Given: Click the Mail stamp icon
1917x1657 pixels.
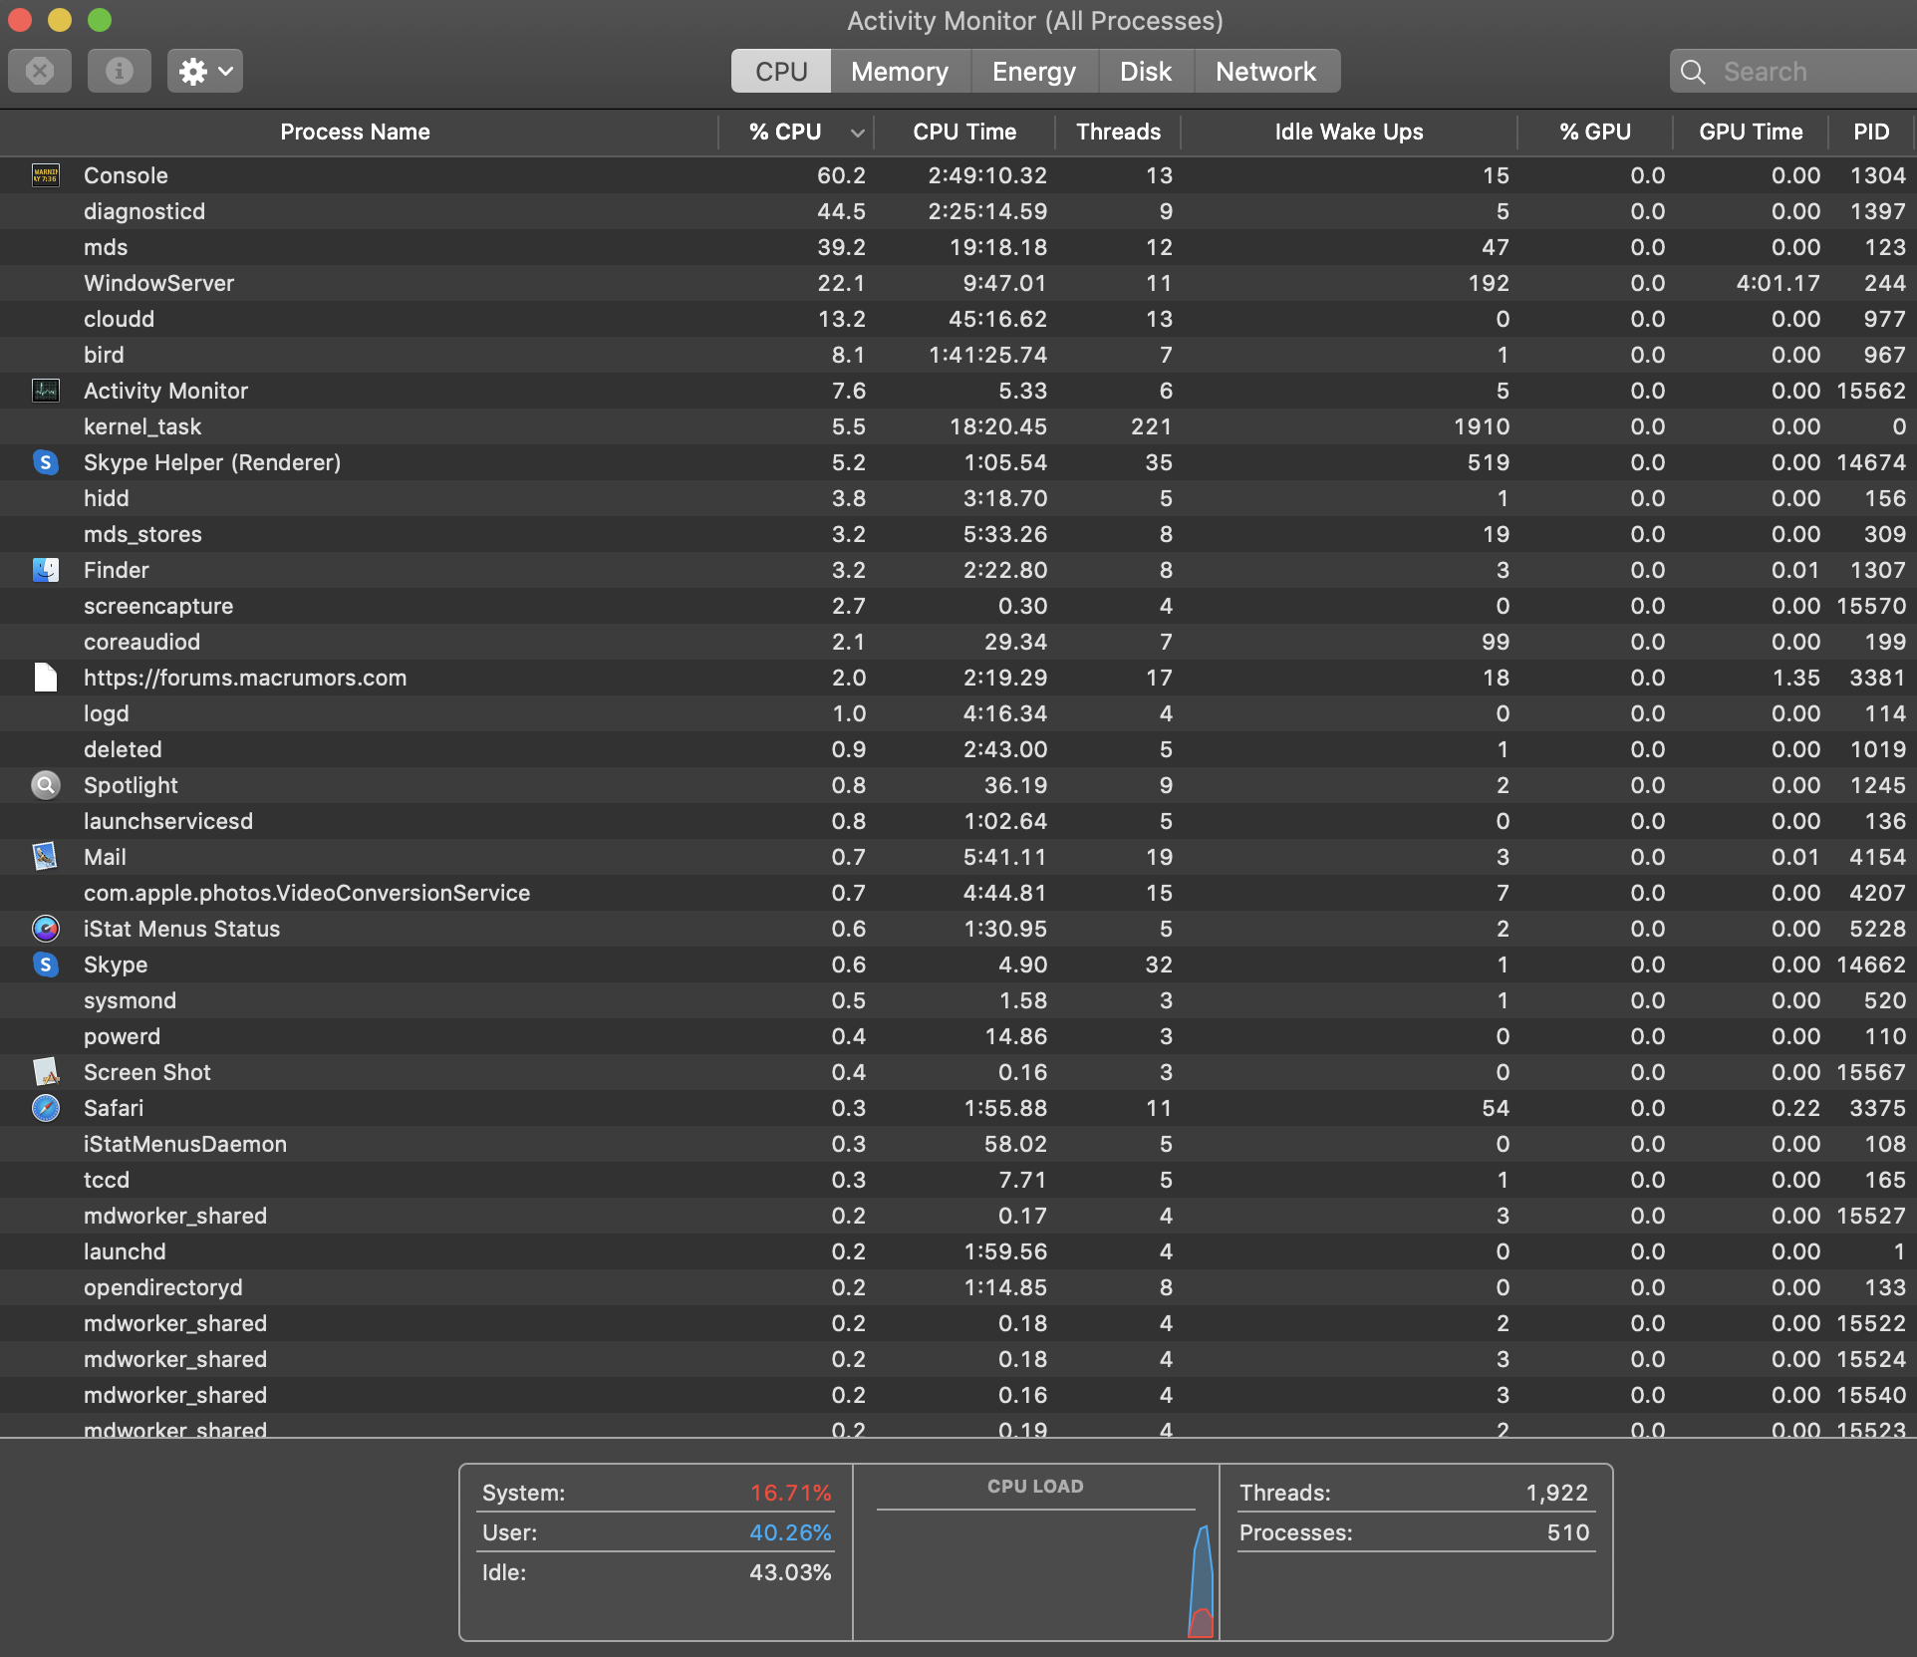Looking at the screenshot, I should click(46, 857).
